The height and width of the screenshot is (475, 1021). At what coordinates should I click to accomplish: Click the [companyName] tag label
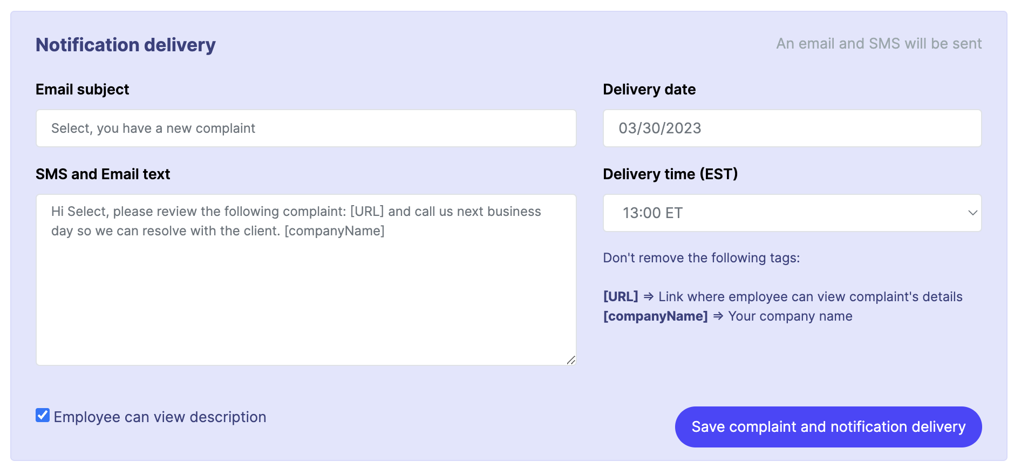pyautogui.click(x=656, y=316)
